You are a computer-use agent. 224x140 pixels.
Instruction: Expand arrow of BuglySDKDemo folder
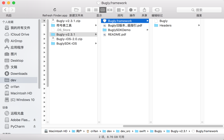[148, 30]
